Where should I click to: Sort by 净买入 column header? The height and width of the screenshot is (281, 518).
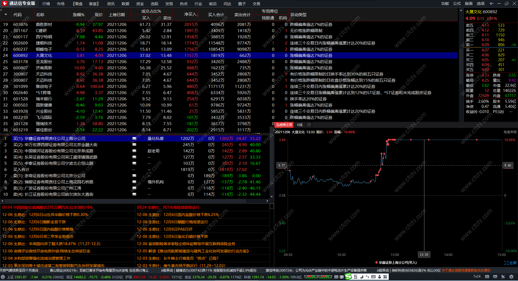click(x=191, y=15)
